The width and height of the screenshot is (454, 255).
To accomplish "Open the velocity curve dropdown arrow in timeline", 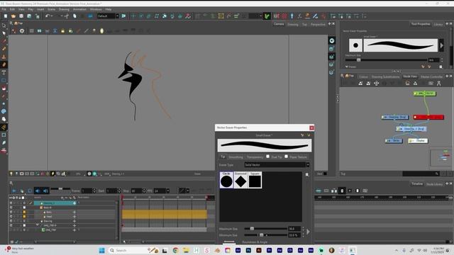I will point(187,191).
